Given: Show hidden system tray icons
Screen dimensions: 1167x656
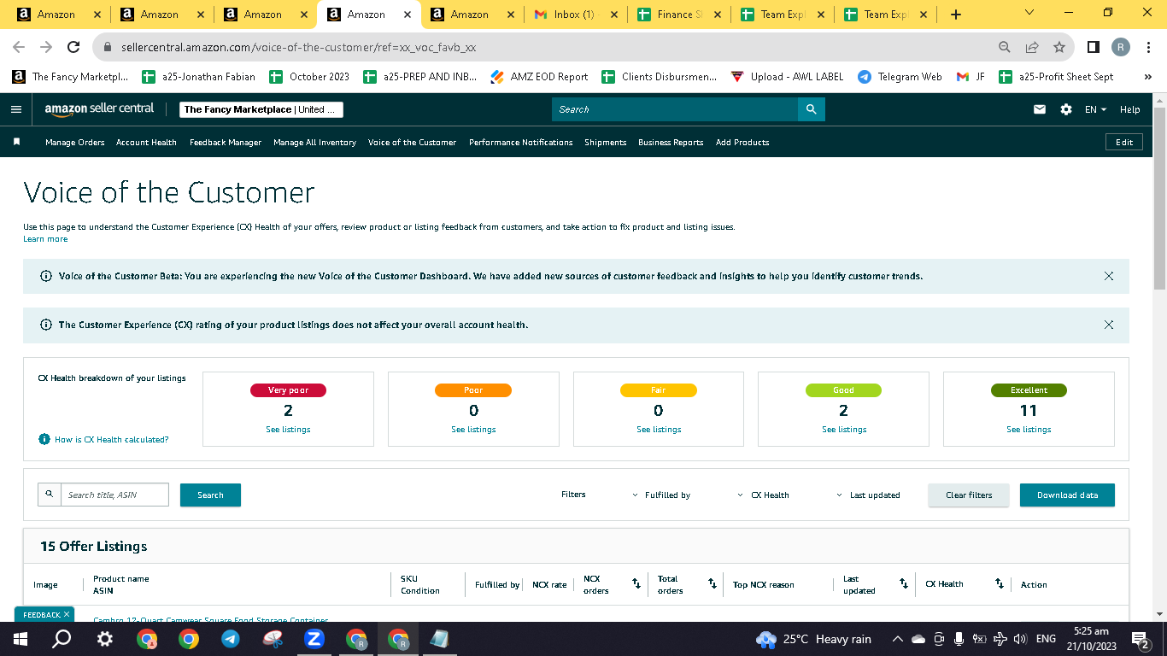Looking at the screenshot, I should [x=897, y=639].
